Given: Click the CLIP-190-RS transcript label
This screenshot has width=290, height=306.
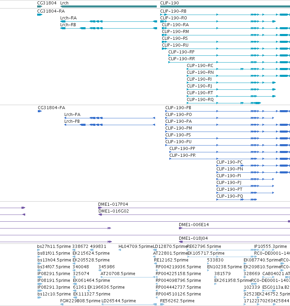Looking at the screenshot, I should (174, 38).
